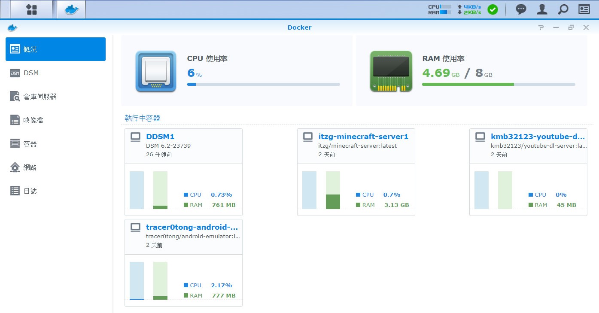Screen dimensions: 599x313
Task: Click the kmb32123/youtube-dl-server image text
Action: (x=539, y=146)
